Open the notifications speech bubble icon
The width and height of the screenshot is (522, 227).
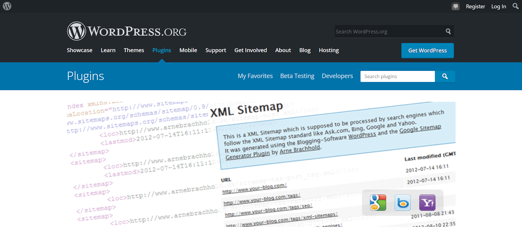tap(456, 6)
